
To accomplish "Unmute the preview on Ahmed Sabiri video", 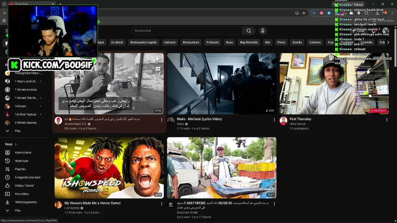I will [x=158, y=59].
